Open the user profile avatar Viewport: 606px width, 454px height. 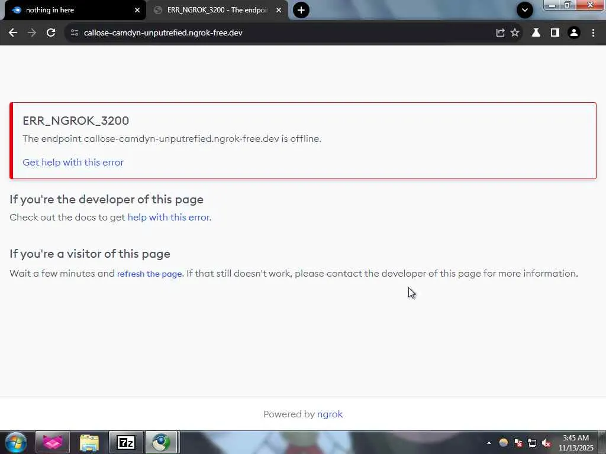(574, 33)
